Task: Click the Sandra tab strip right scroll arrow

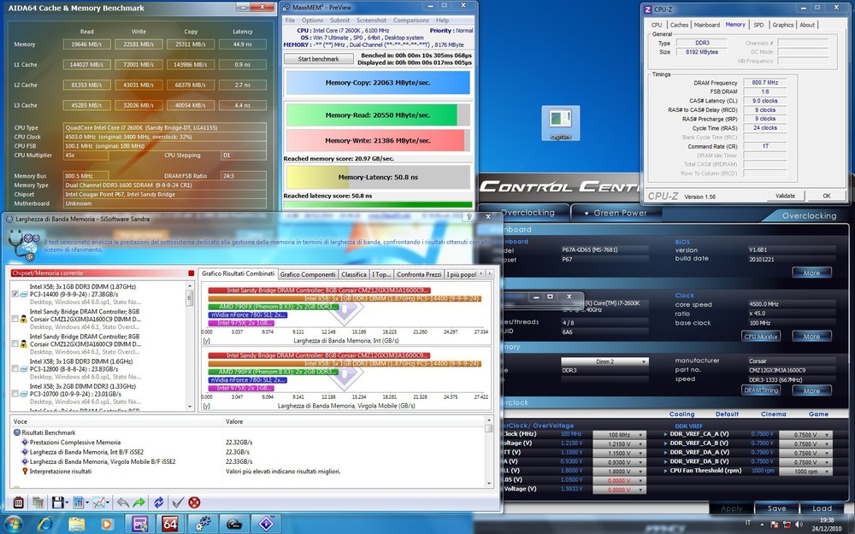Action: tap(489, 273)
